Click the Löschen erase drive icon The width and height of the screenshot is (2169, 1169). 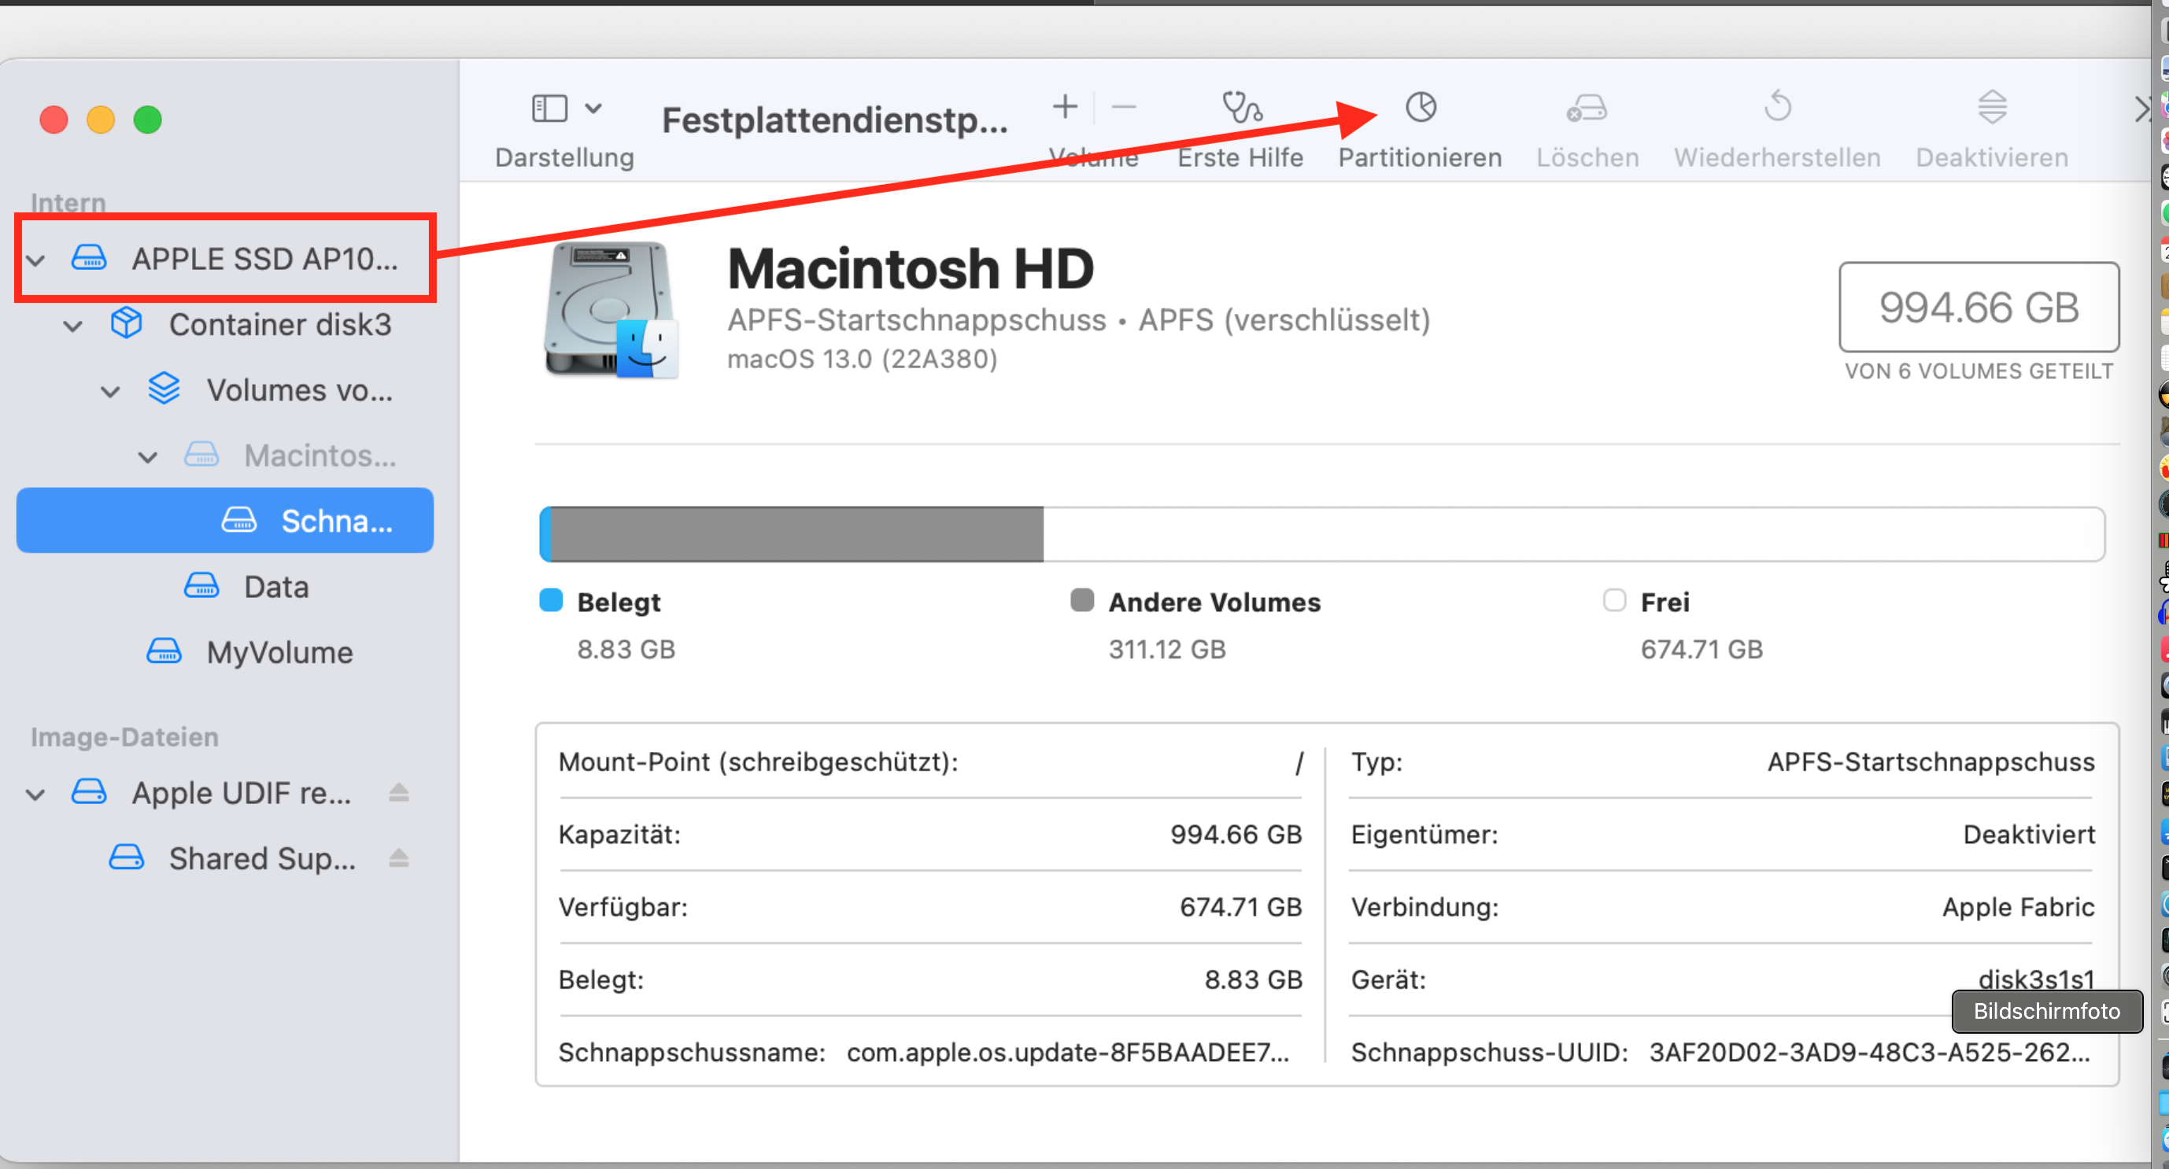[1587, 108]
